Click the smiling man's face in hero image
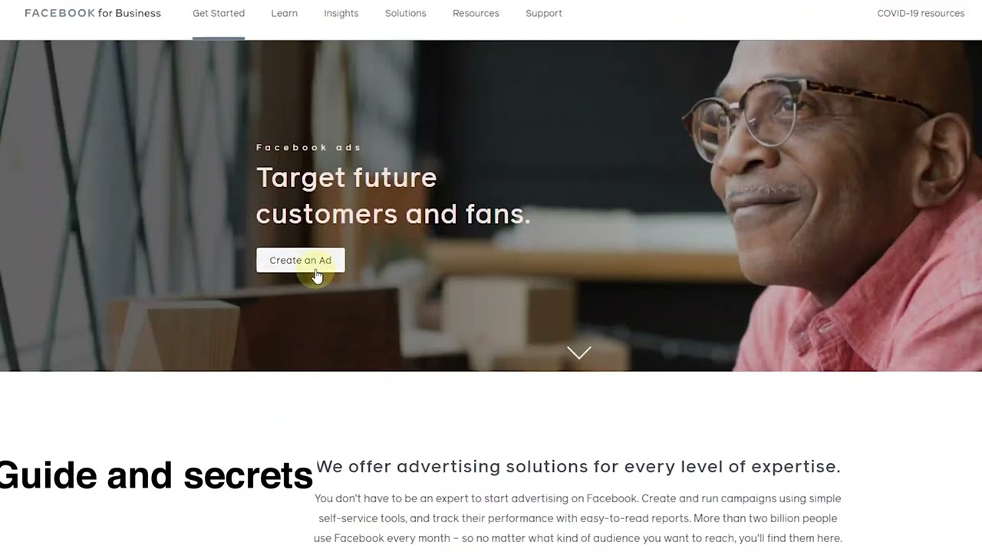This screenshot has height=552, width=982. coord(775,161)
